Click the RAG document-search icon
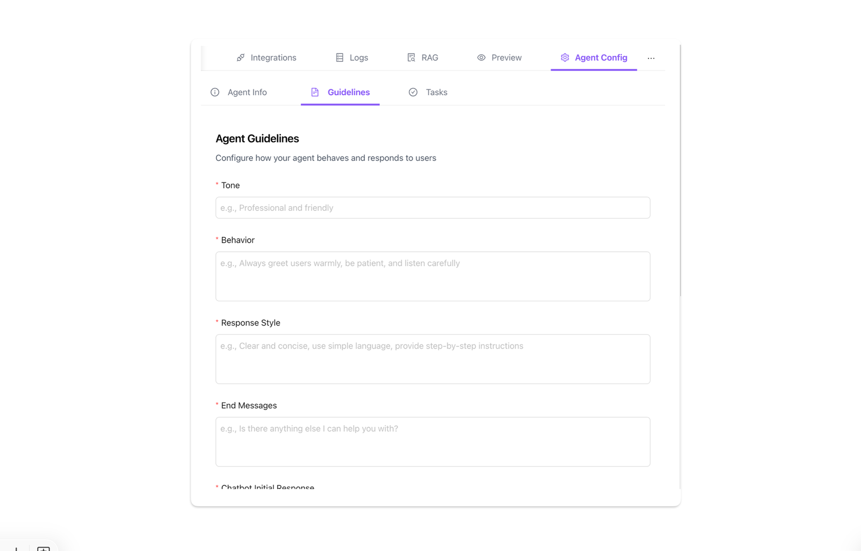Screen dimensions: 861x551 [411, 58]
